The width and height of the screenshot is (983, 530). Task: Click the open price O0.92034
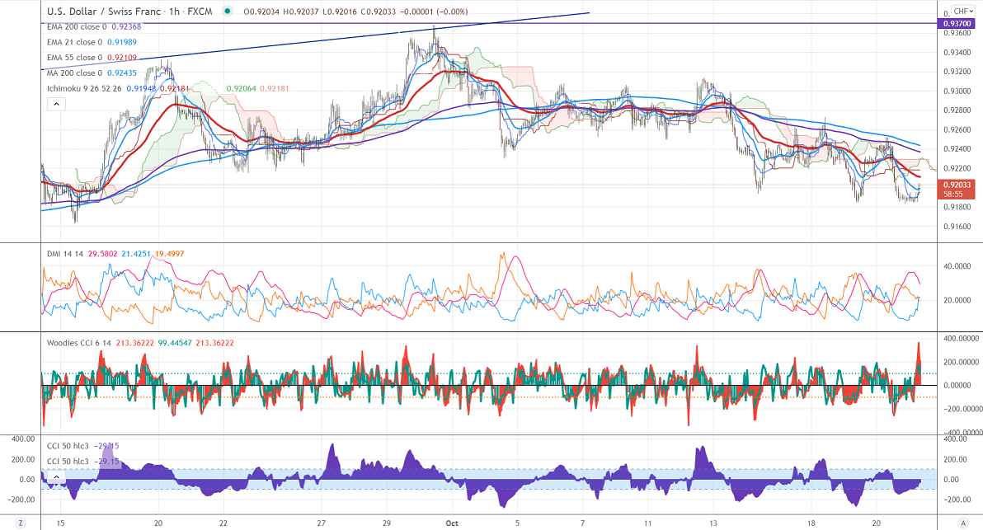(261, 12)
